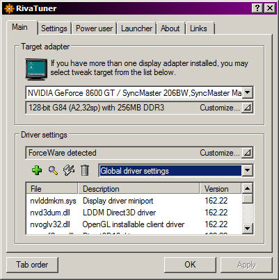Click the magnifying glass find icon
This screenshot has width=279, height=280.
click(x=53, y=170)
